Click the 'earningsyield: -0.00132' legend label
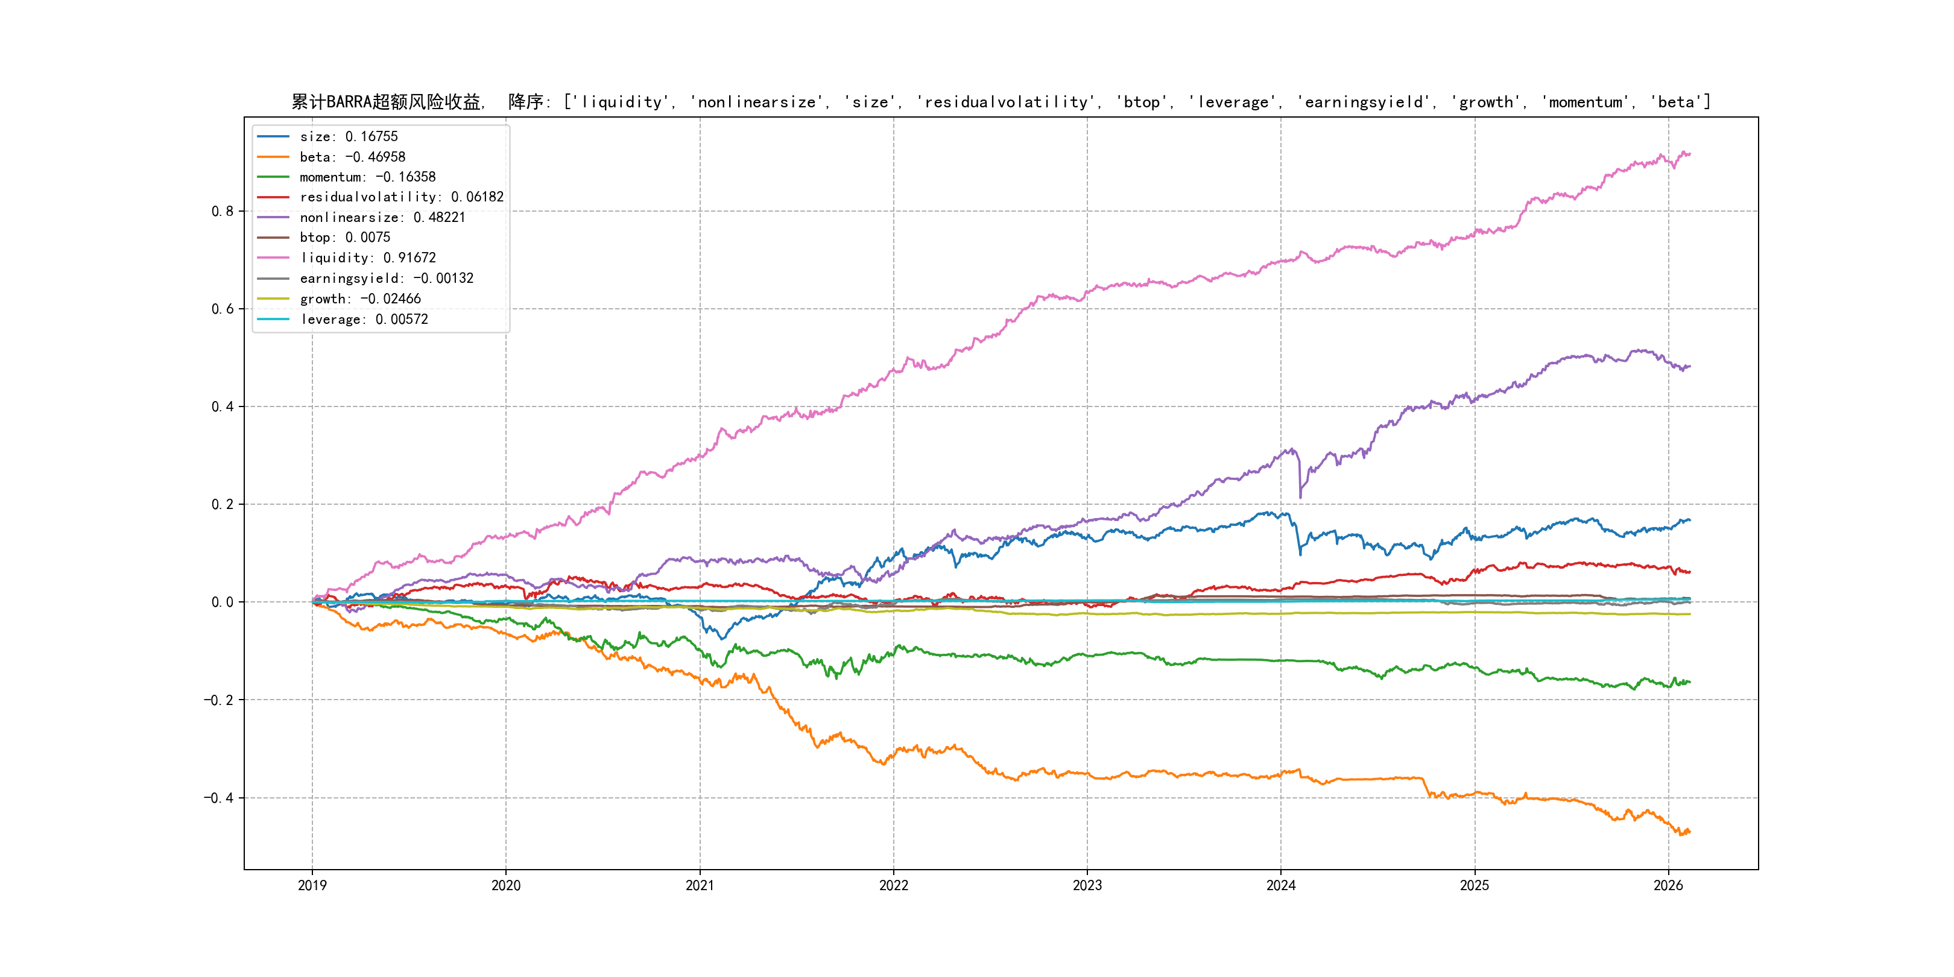The image size is (1954, 977). (386, 279)
